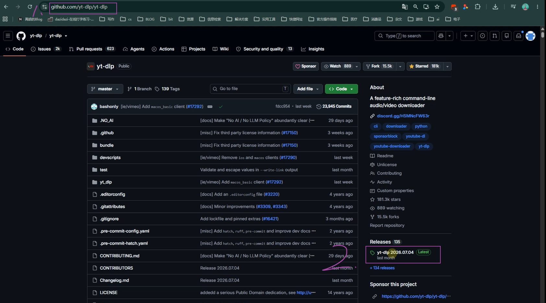Viewport: 546px width, 303px height.
Task: Open the zoom magnifier icon in address bar
Action: click(415, 7)
